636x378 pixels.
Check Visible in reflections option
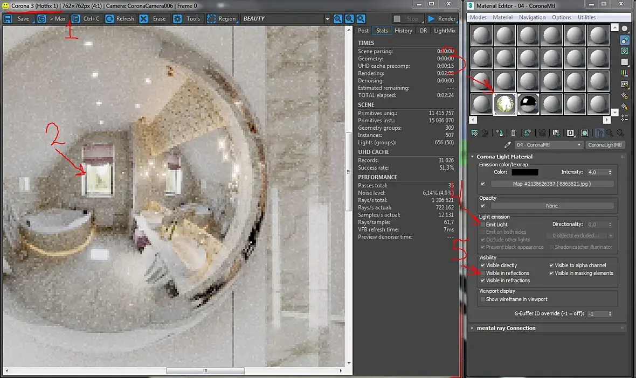pyautogui.click(x=482, y=273)
